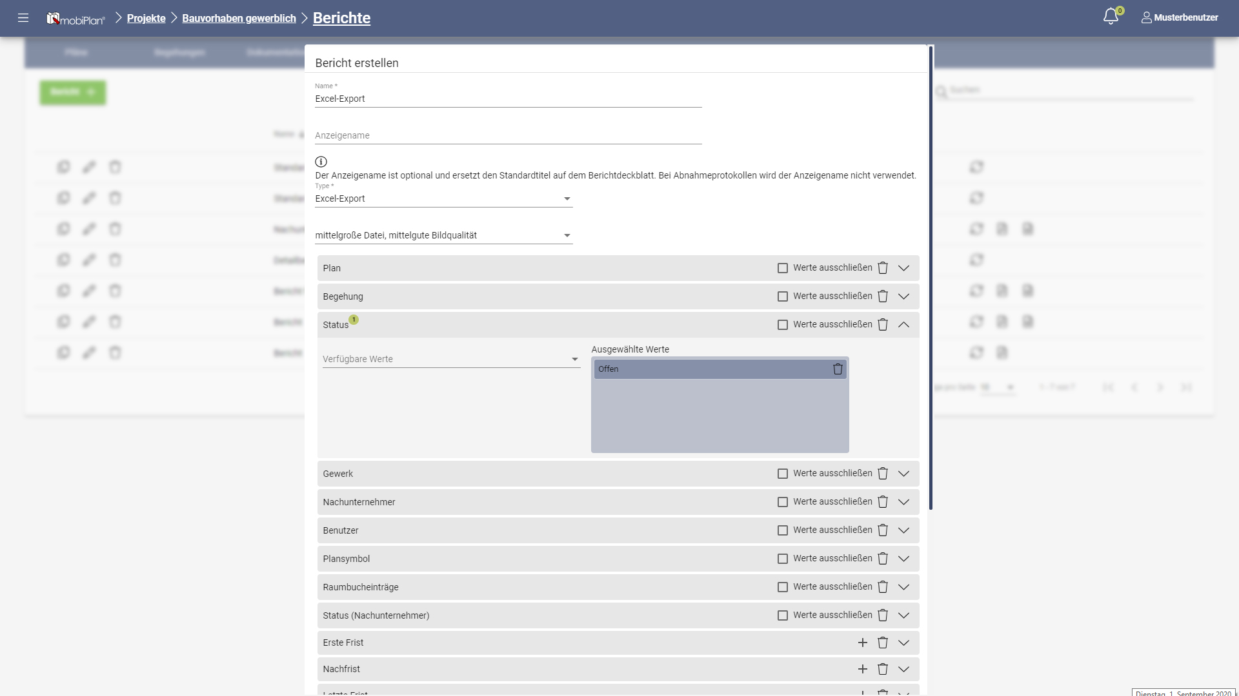The height and width of the screenshot is (696, 1239).
Task: Toggle Werte ausschließen for Gewerk
Action: 782,474
